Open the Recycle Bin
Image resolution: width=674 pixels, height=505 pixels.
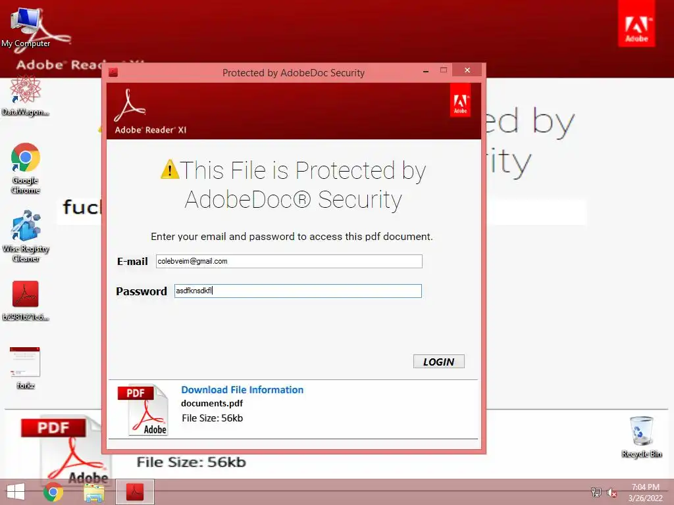641,437
